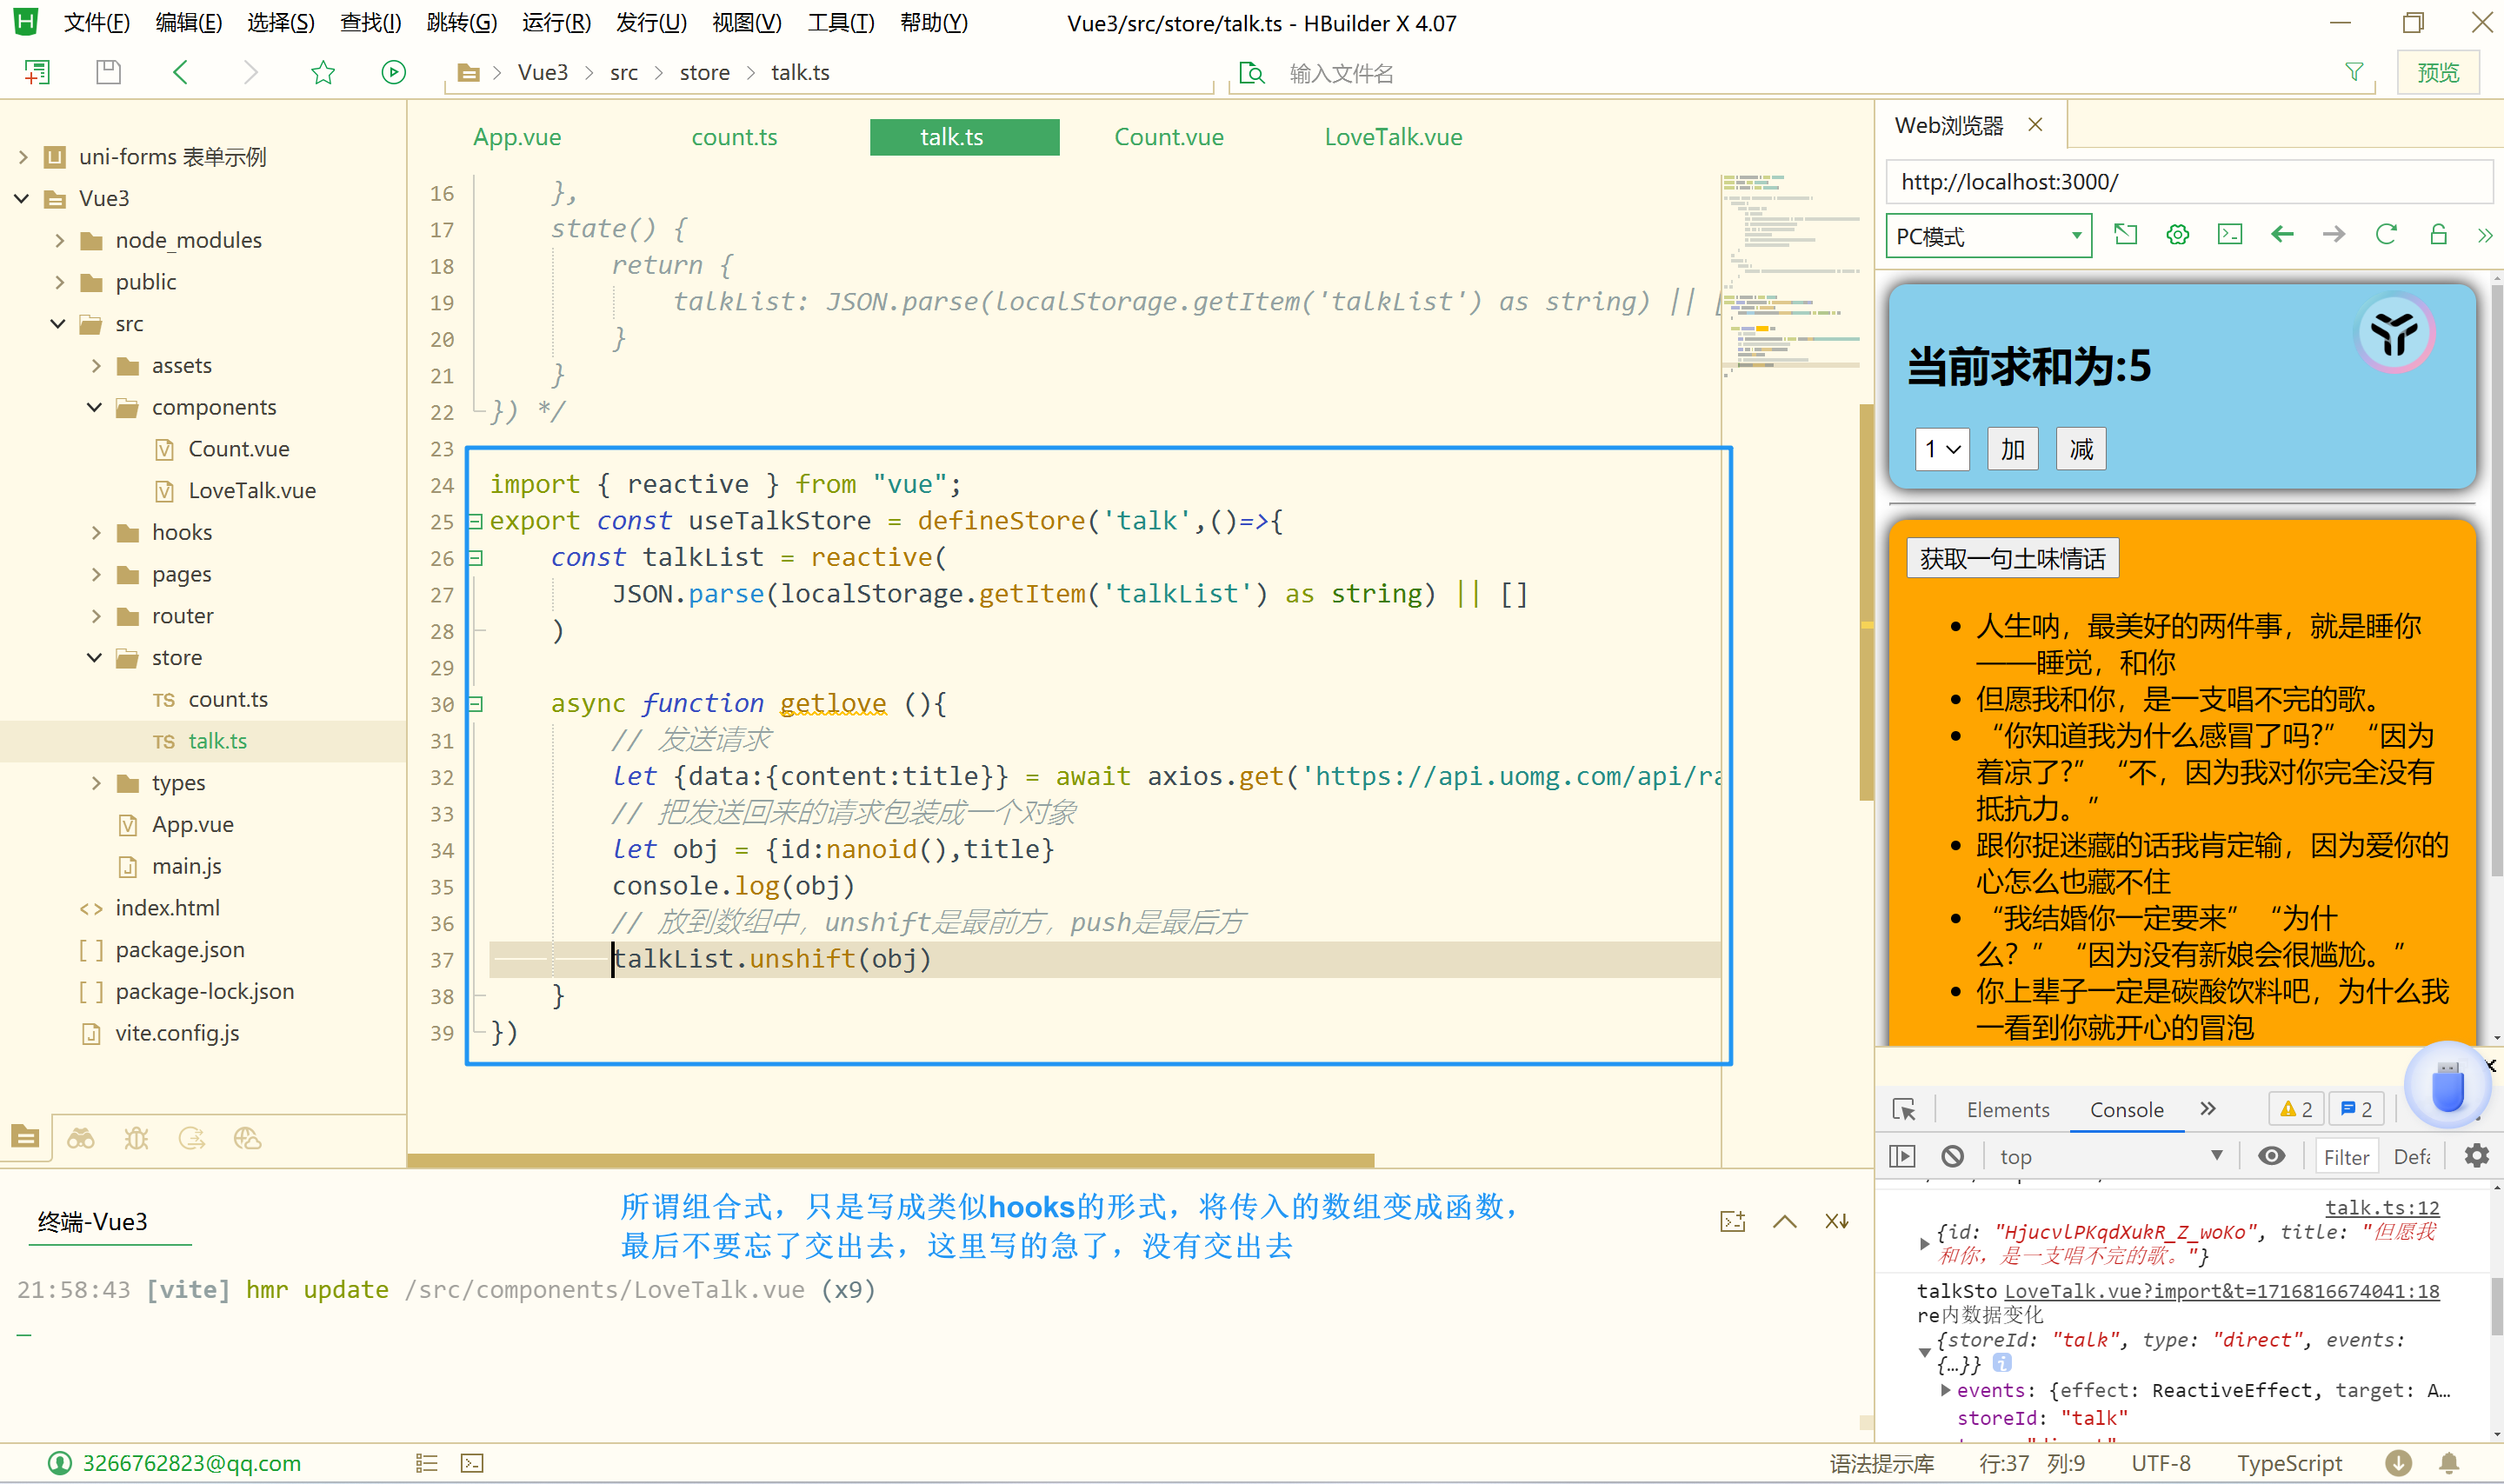Open the PC模式 device dropdown
2504x1484 pixels.
[1988, 236]
